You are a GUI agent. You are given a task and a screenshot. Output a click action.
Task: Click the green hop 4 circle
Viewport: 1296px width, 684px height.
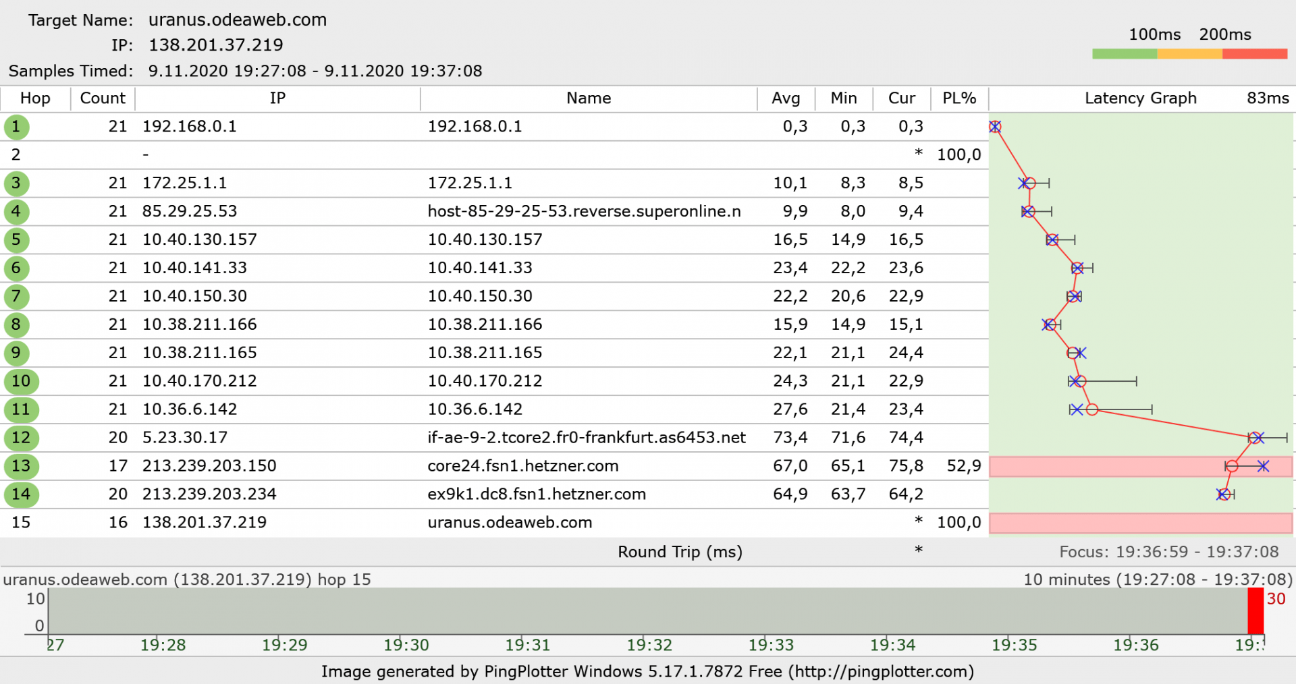pyautogui.click(x=16, y=212)
